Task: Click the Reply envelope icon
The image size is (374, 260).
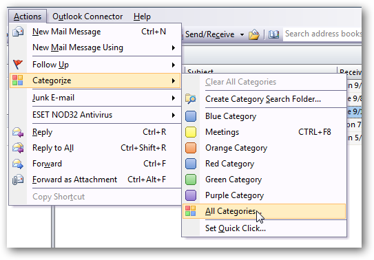Action: [x=18, y=132]
